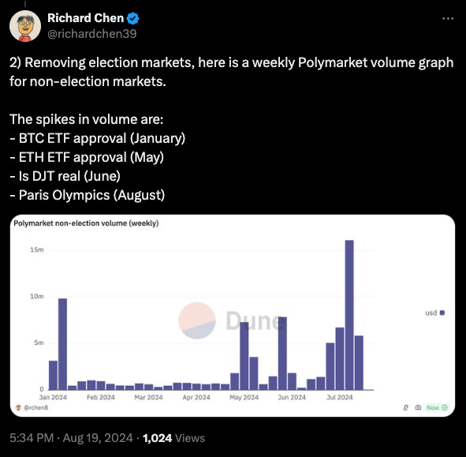The height and width of the screenshot is (457, 466).
Task: Click the camera screenshot icon under chart
Action: click(418, 407)
